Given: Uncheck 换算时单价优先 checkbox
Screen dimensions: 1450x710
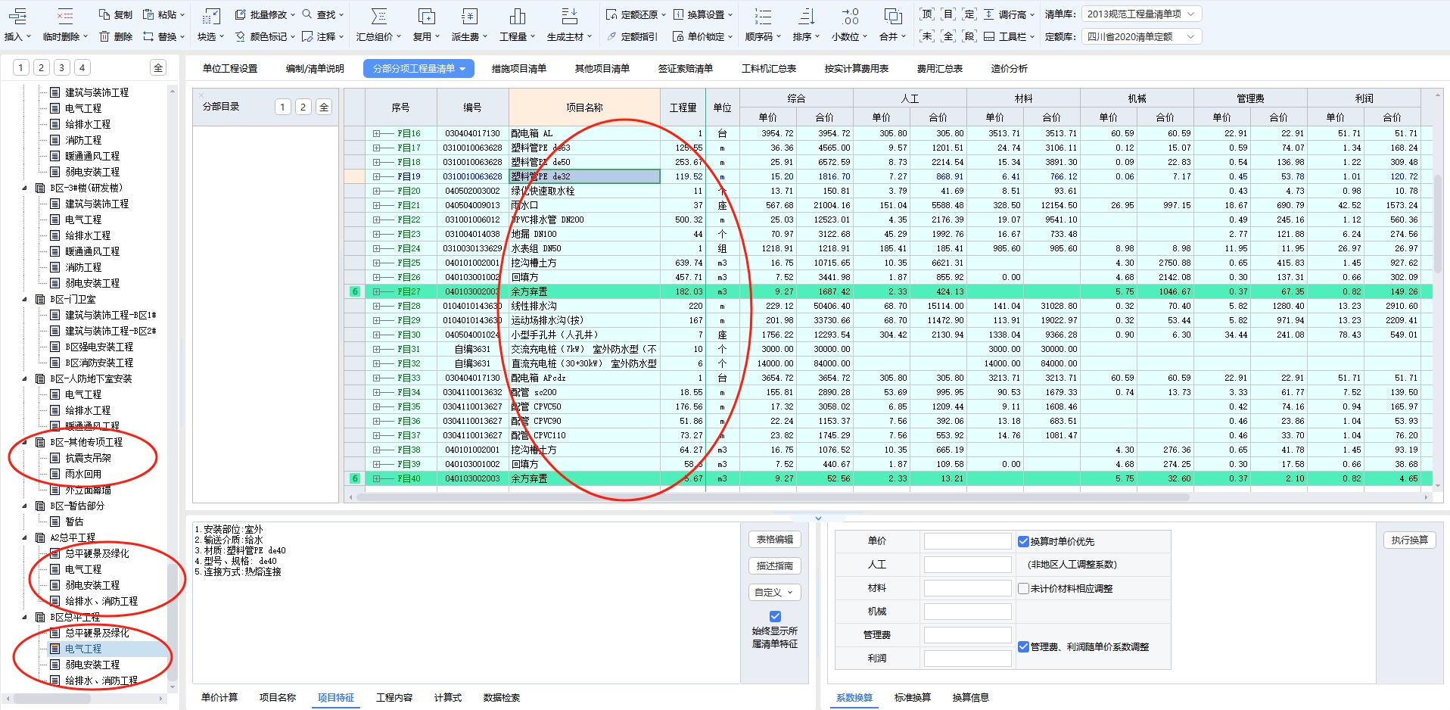Looking at the screenshot, I should (x=1023, y=541).
